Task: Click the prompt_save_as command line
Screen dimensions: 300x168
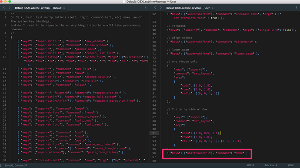Action: 67,77
